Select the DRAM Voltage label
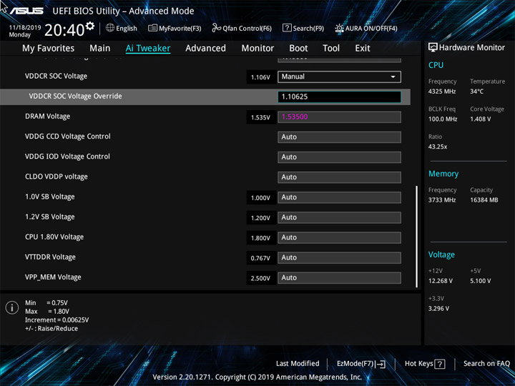Image resolution: width=515 pixels, height=386 pixels. pyautogui.click(x=48, y=117)
